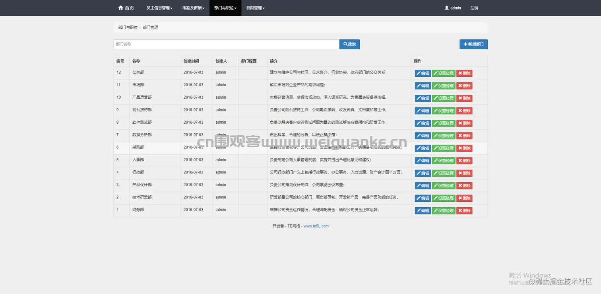Delete the 采购部 row
This screenshot has height=294, width=601.
pos(464,148)
